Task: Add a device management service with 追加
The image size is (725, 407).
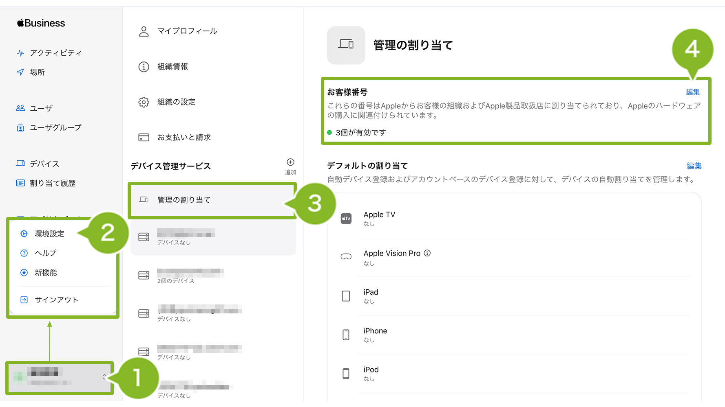Action: click(x=290, y=166)
